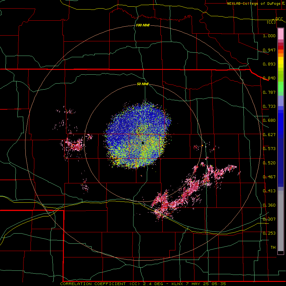
Task: Click the 0.520 scale value
Action: click(269, 163)
